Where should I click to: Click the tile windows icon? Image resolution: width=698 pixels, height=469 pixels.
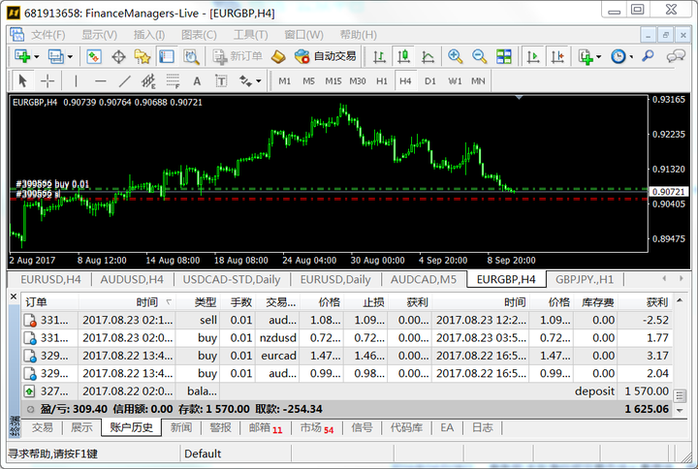point(504,56)
